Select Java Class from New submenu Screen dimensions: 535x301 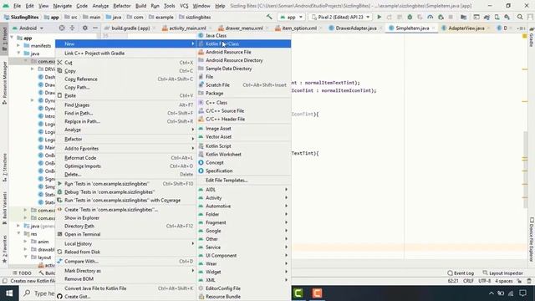[244, 35]
